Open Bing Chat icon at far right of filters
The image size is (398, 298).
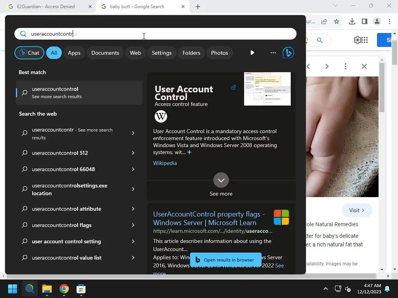(x=288, y=53)
